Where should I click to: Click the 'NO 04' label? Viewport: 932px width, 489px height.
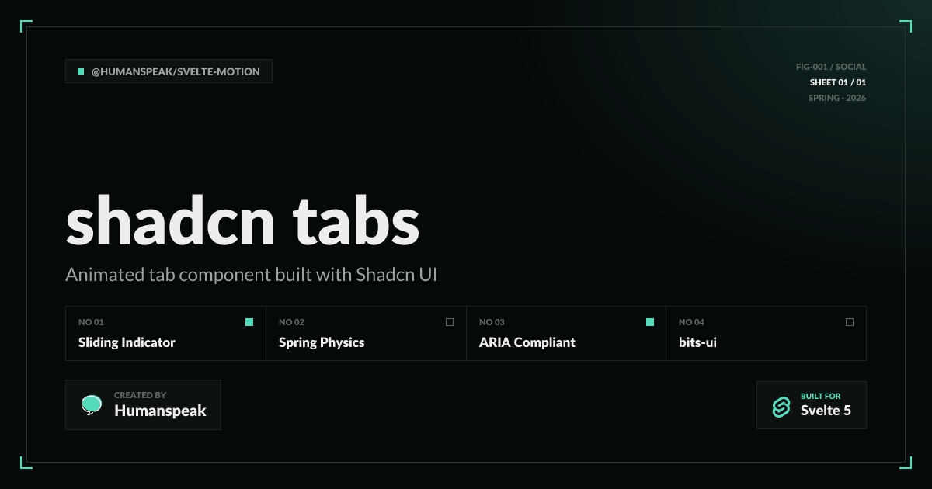(691, 322)
